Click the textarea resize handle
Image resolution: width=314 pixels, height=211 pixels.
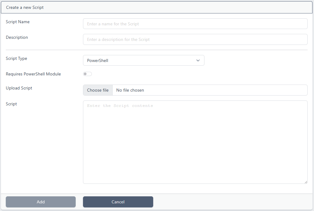tap(305, 182)
